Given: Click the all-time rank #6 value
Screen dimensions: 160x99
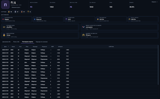Looking at the screenshot, I should point(71,7).
